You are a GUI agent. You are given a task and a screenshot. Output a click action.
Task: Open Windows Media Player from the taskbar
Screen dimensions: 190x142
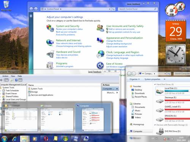pyautogui.click(x=35, y=139)
